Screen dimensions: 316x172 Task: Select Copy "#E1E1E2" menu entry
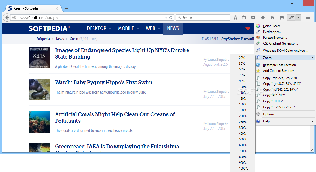[x=285, y=95]
